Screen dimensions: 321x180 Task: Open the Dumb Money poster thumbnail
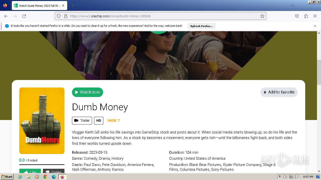[x=42, y=121]
